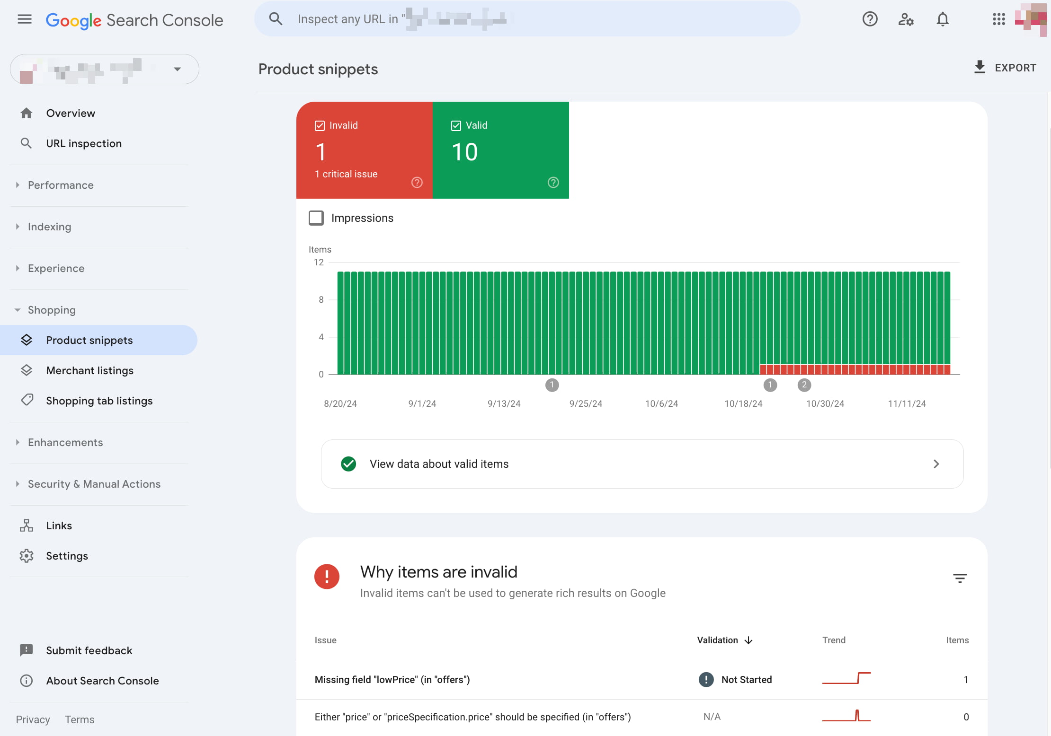The image size is (1051, 736).
Task: Enable the Impressions checkbox
Action: (x=316, y=218)
